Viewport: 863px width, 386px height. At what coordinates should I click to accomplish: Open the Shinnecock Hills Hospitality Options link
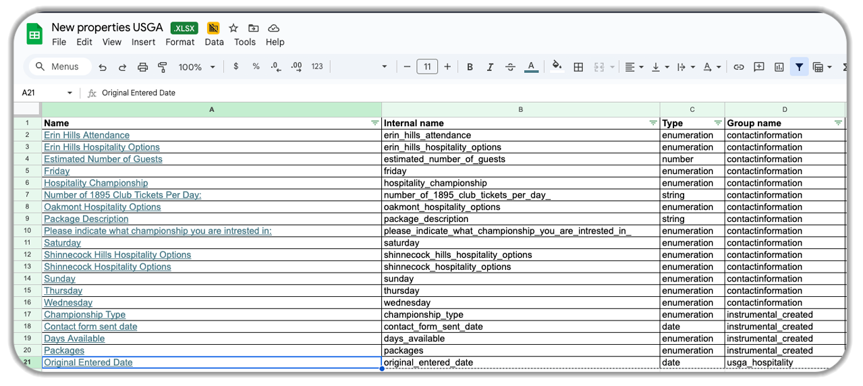(x=117, y=255)
